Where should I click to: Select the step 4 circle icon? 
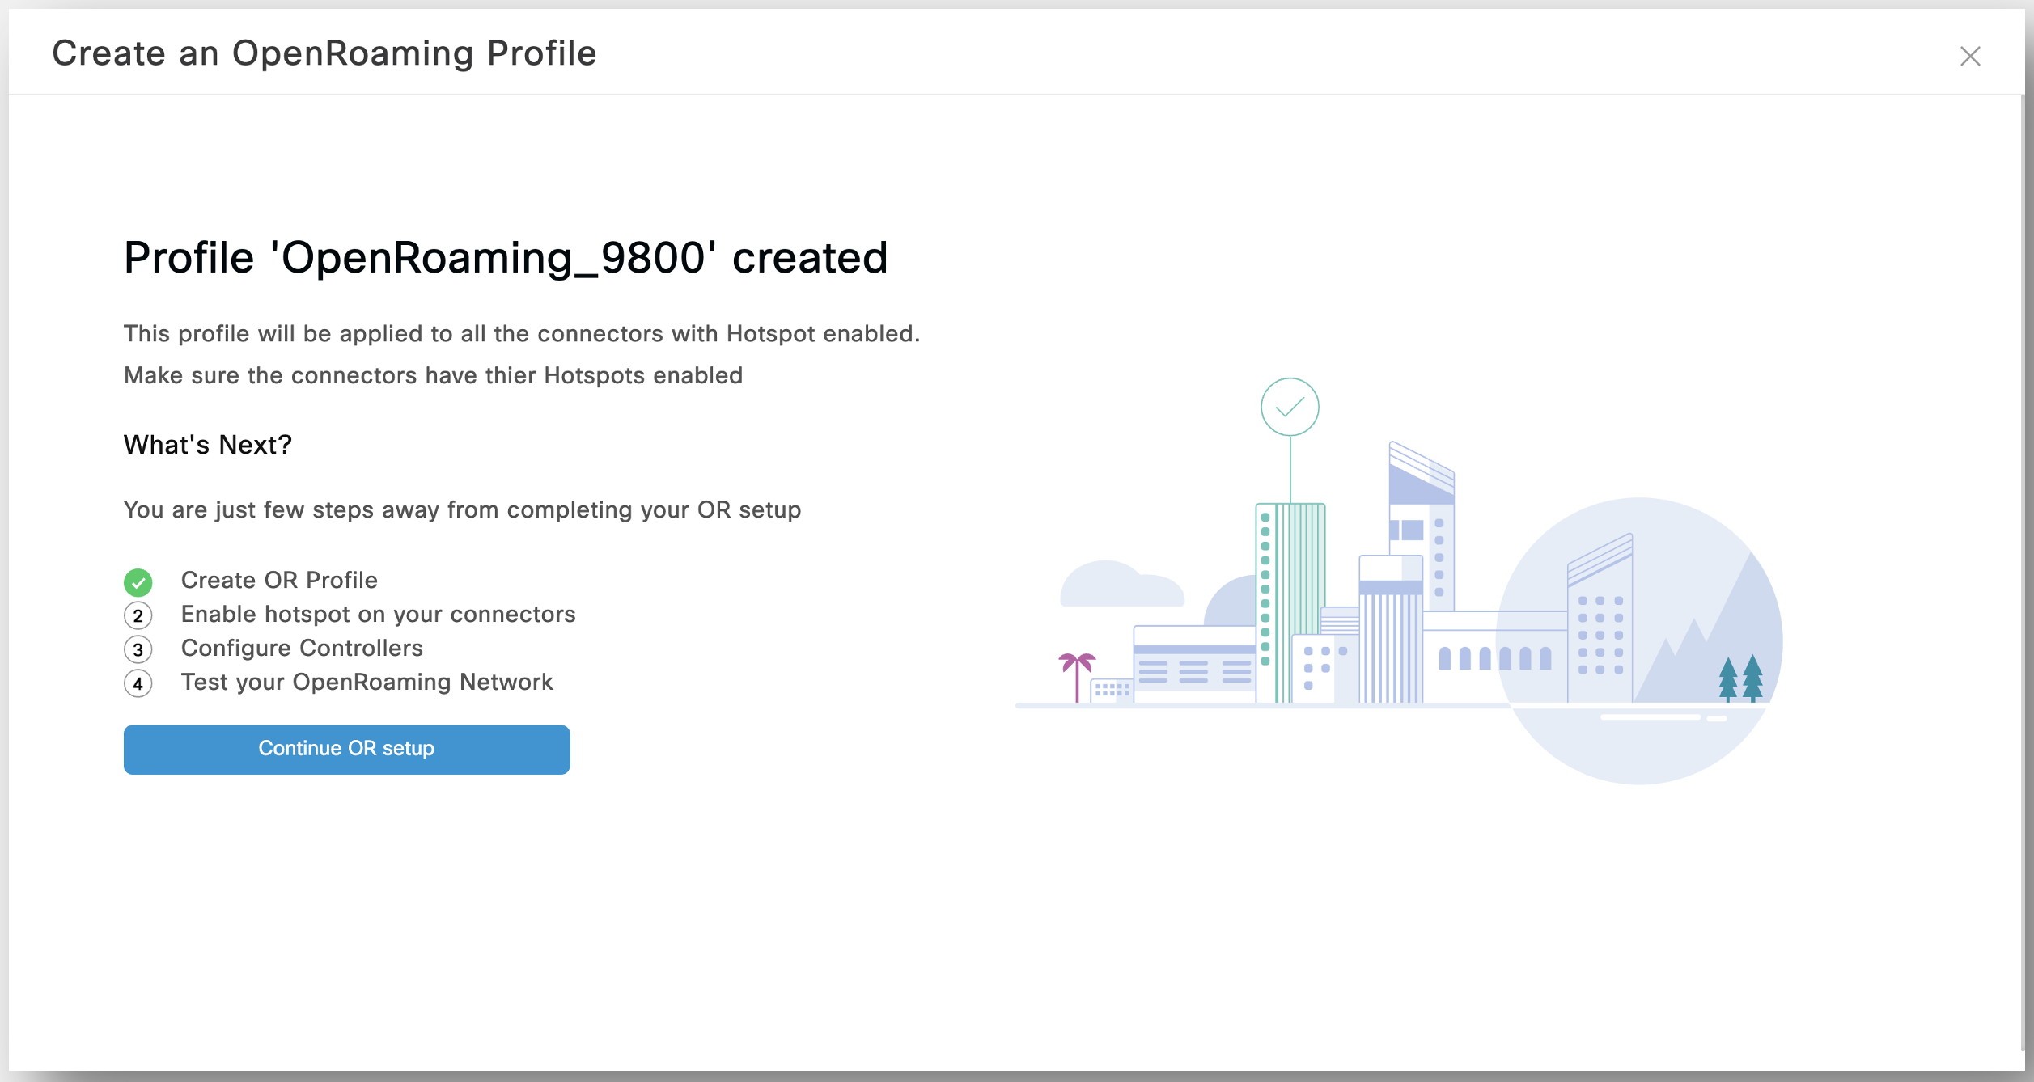138,683
